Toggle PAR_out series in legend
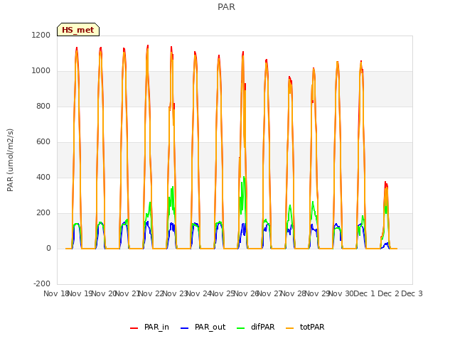This screenshot has height=341, width=455. [x=203, y=327]
